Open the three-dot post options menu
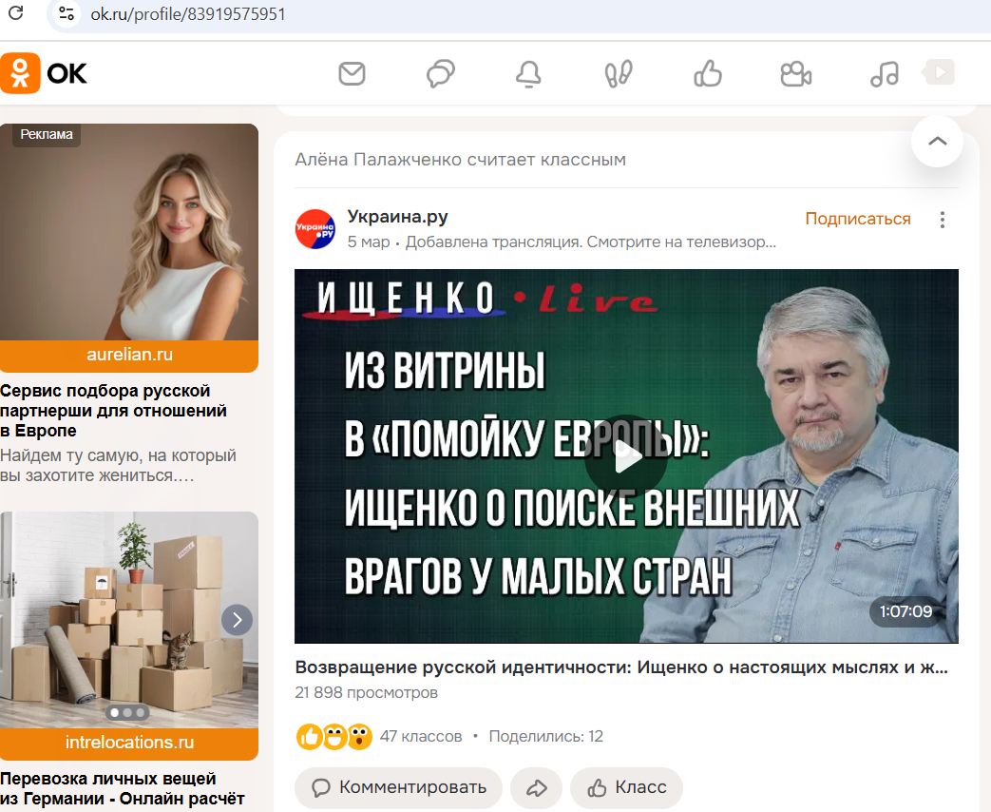Image resolution: width=991 pixels, height=812 pixels. coord(943,220)
